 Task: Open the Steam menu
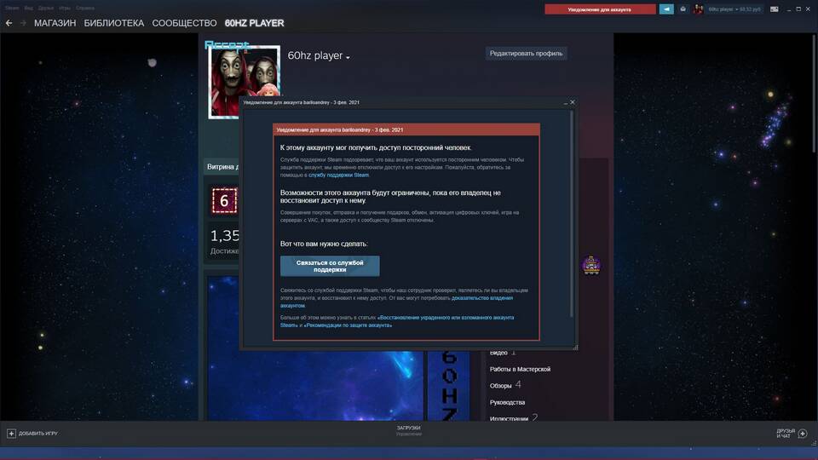click(x=12, y=8)
